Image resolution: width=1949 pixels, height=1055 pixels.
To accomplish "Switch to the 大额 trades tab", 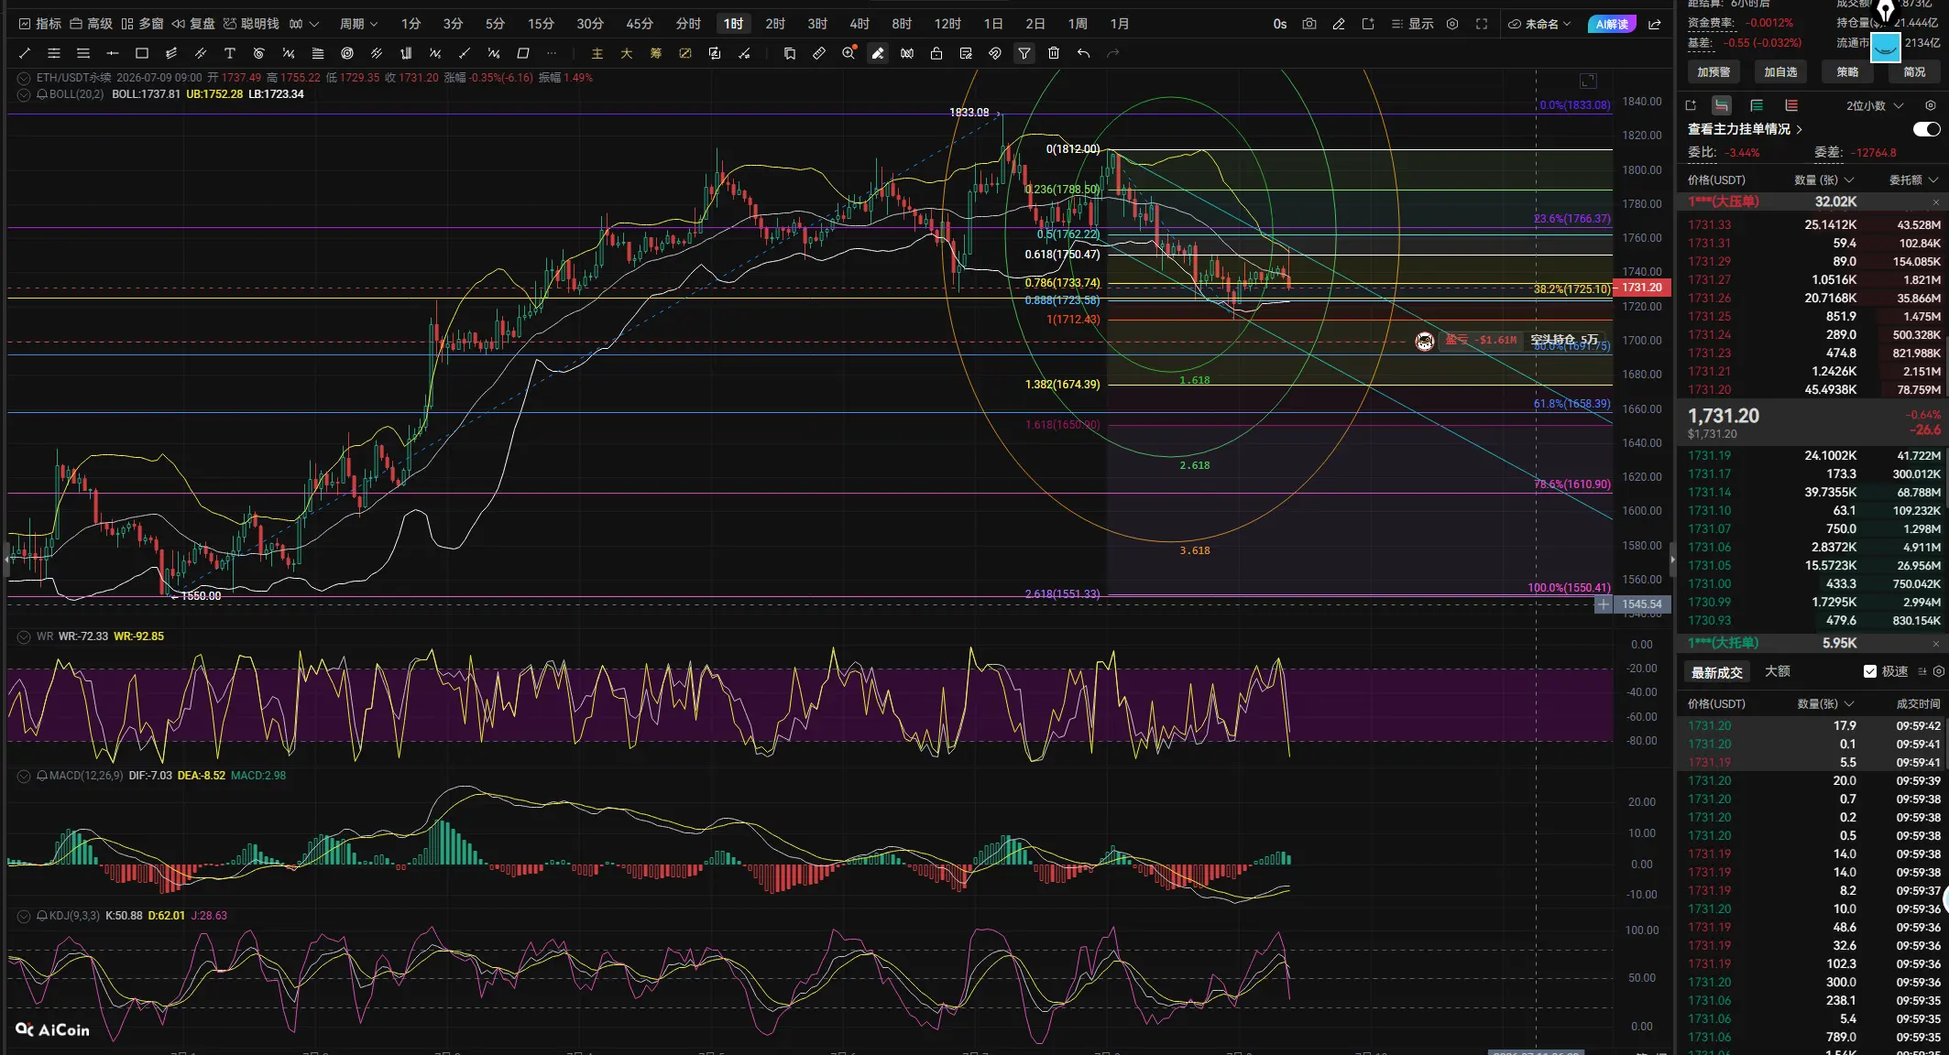I will click(1778, 671).
